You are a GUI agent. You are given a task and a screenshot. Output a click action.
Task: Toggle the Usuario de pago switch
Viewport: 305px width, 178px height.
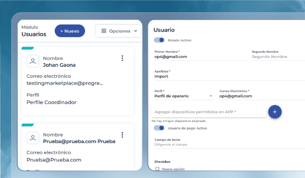tap(159, 128)
